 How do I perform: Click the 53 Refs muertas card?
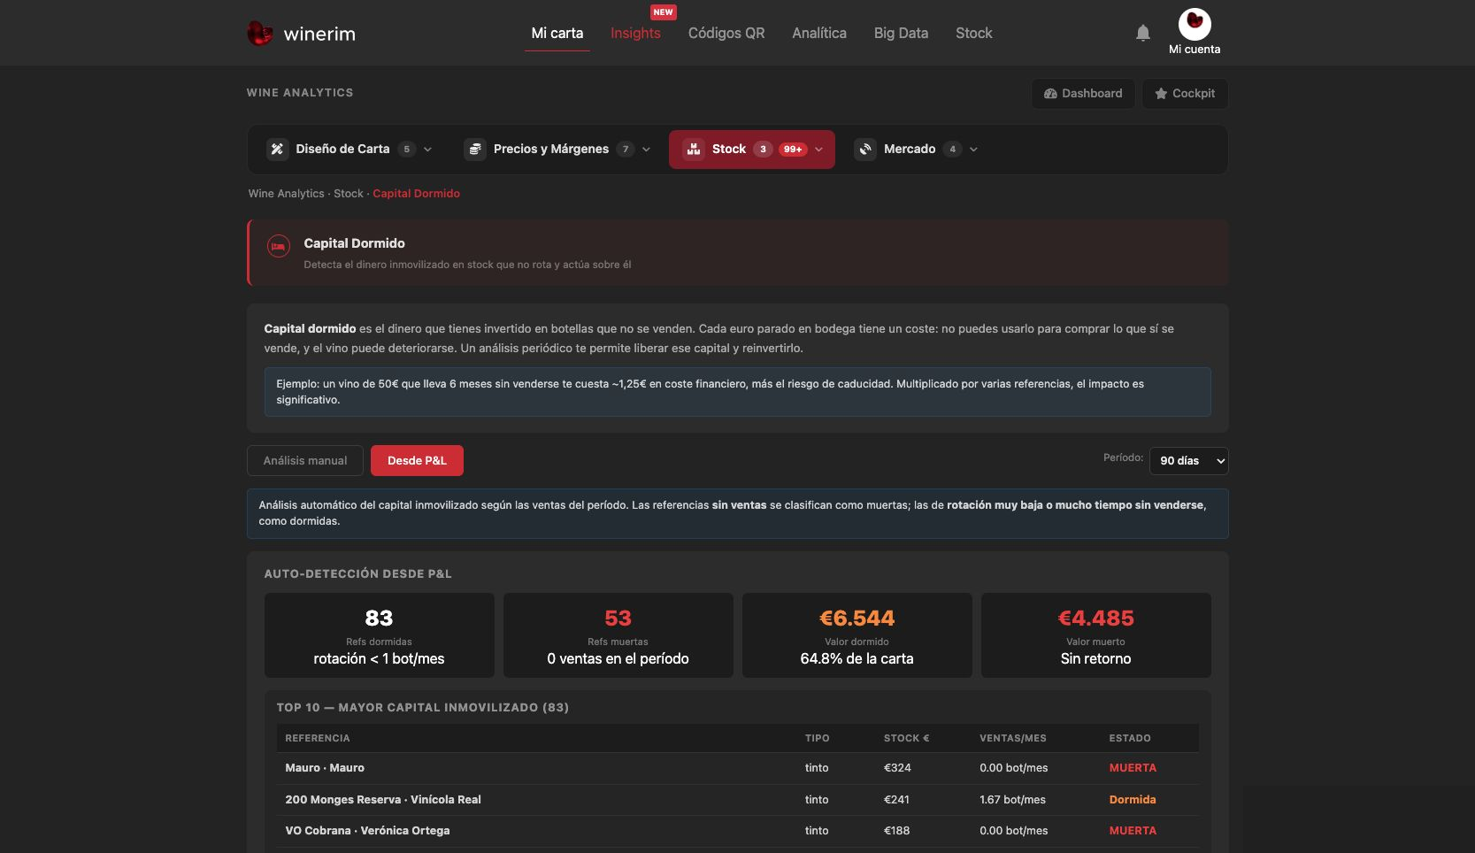[618, 635]
